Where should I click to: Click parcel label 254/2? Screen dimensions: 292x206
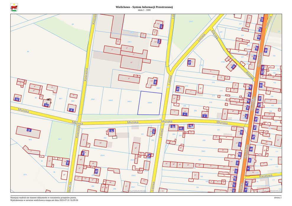(133, 176)
